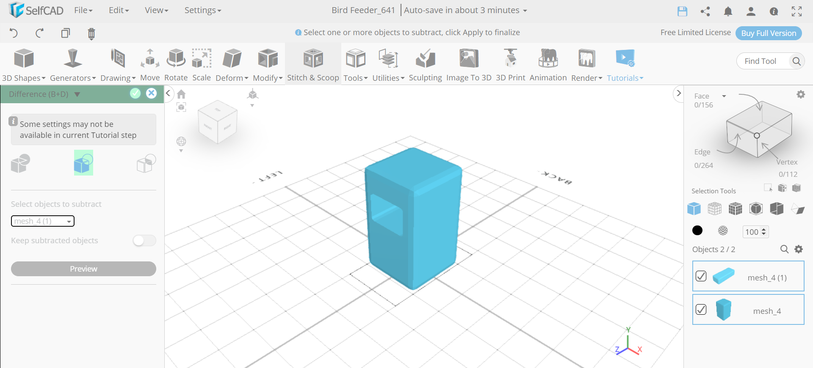Open the Deform tool menu

click(x=232, y=64)
